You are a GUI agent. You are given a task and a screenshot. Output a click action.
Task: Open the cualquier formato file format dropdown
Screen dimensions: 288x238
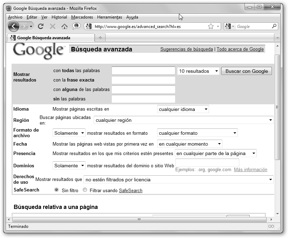[197, 133]
